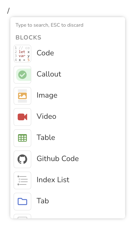Click the BLOCKS section heading
Viewport: 136px width, 230px height.
(28, 37)
